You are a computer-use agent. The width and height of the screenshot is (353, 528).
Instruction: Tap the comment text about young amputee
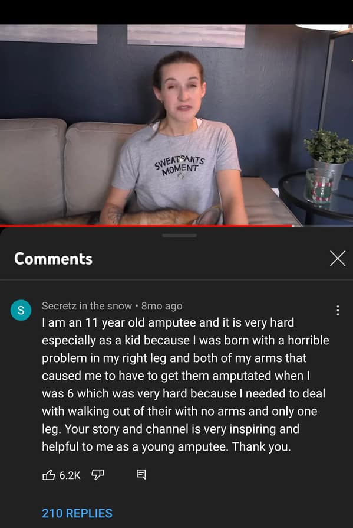(186, 384)
